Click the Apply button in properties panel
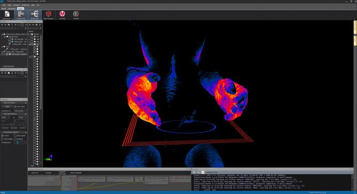Image resolution: width=357 pixels, height=194 pixels. pyautogui.click(x=7, y=107)
